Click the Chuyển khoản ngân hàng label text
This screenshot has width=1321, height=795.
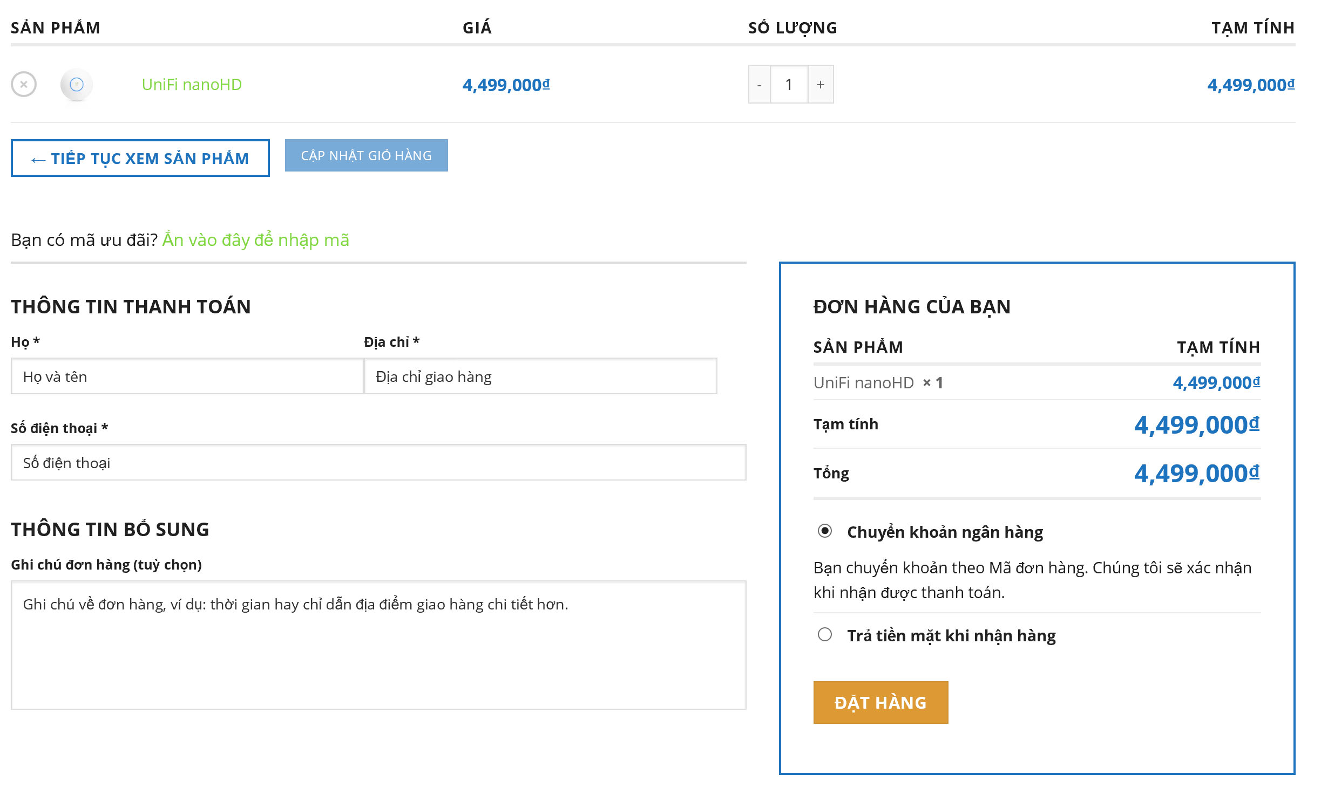(945, 532)
